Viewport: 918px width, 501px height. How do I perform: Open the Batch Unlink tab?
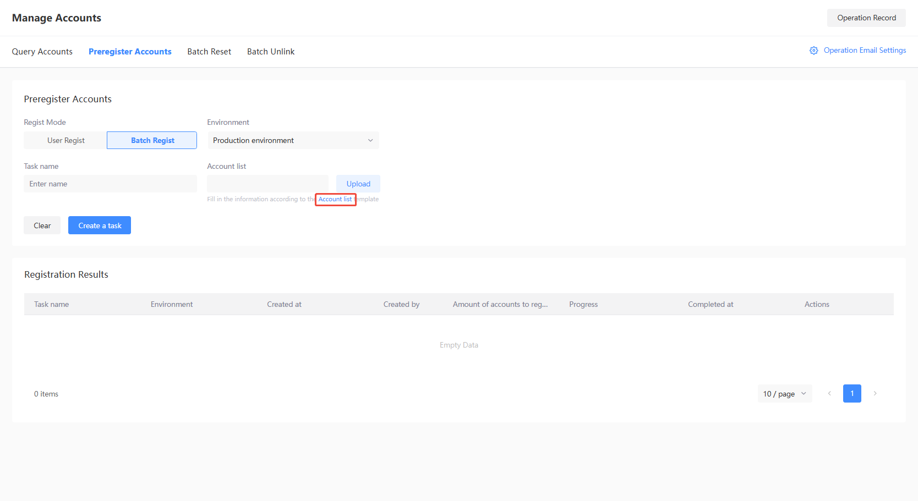tap(271, 52)
